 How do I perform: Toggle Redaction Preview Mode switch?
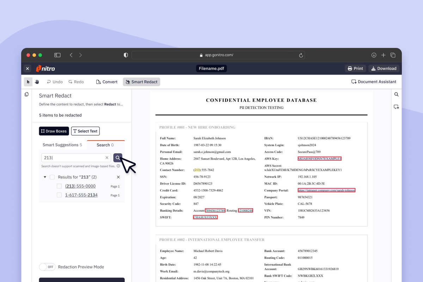47,267
